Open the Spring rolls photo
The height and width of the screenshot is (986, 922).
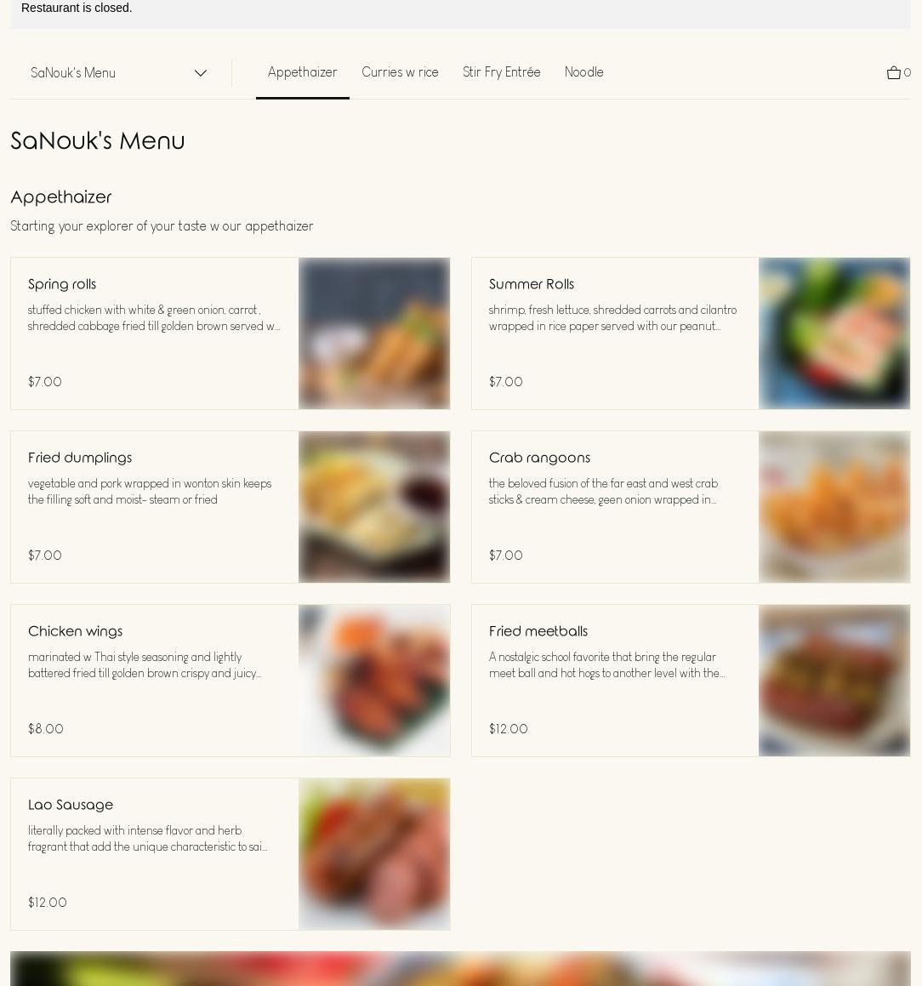pos(374,333)
